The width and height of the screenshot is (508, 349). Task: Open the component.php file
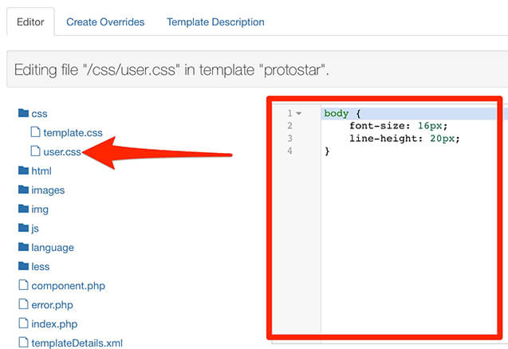click(x=68, y=286)
